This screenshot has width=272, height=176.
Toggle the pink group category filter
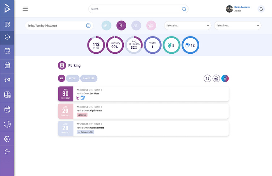(x=151, y=26)
